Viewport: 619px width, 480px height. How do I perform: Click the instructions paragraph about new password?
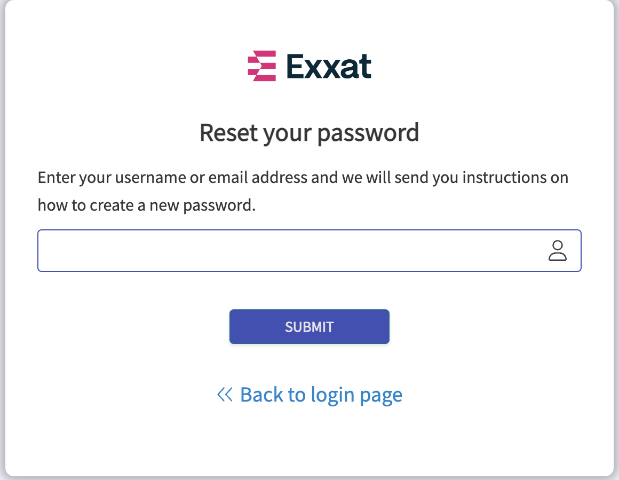[303, 191]
